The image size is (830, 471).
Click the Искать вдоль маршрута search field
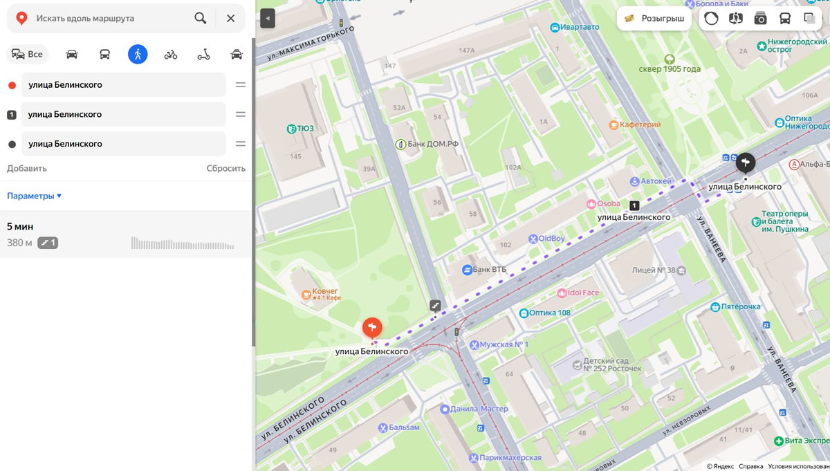point(111,19)
